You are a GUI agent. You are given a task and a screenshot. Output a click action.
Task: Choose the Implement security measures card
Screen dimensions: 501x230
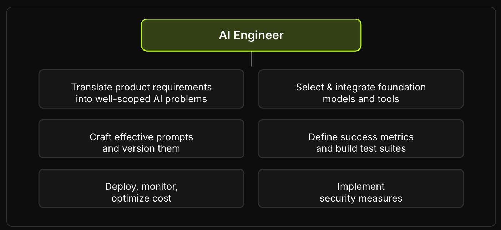[361, 188]
